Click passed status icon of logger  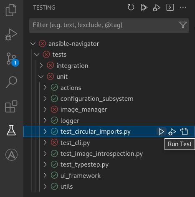pyautogui.click(x=54, y=120)
